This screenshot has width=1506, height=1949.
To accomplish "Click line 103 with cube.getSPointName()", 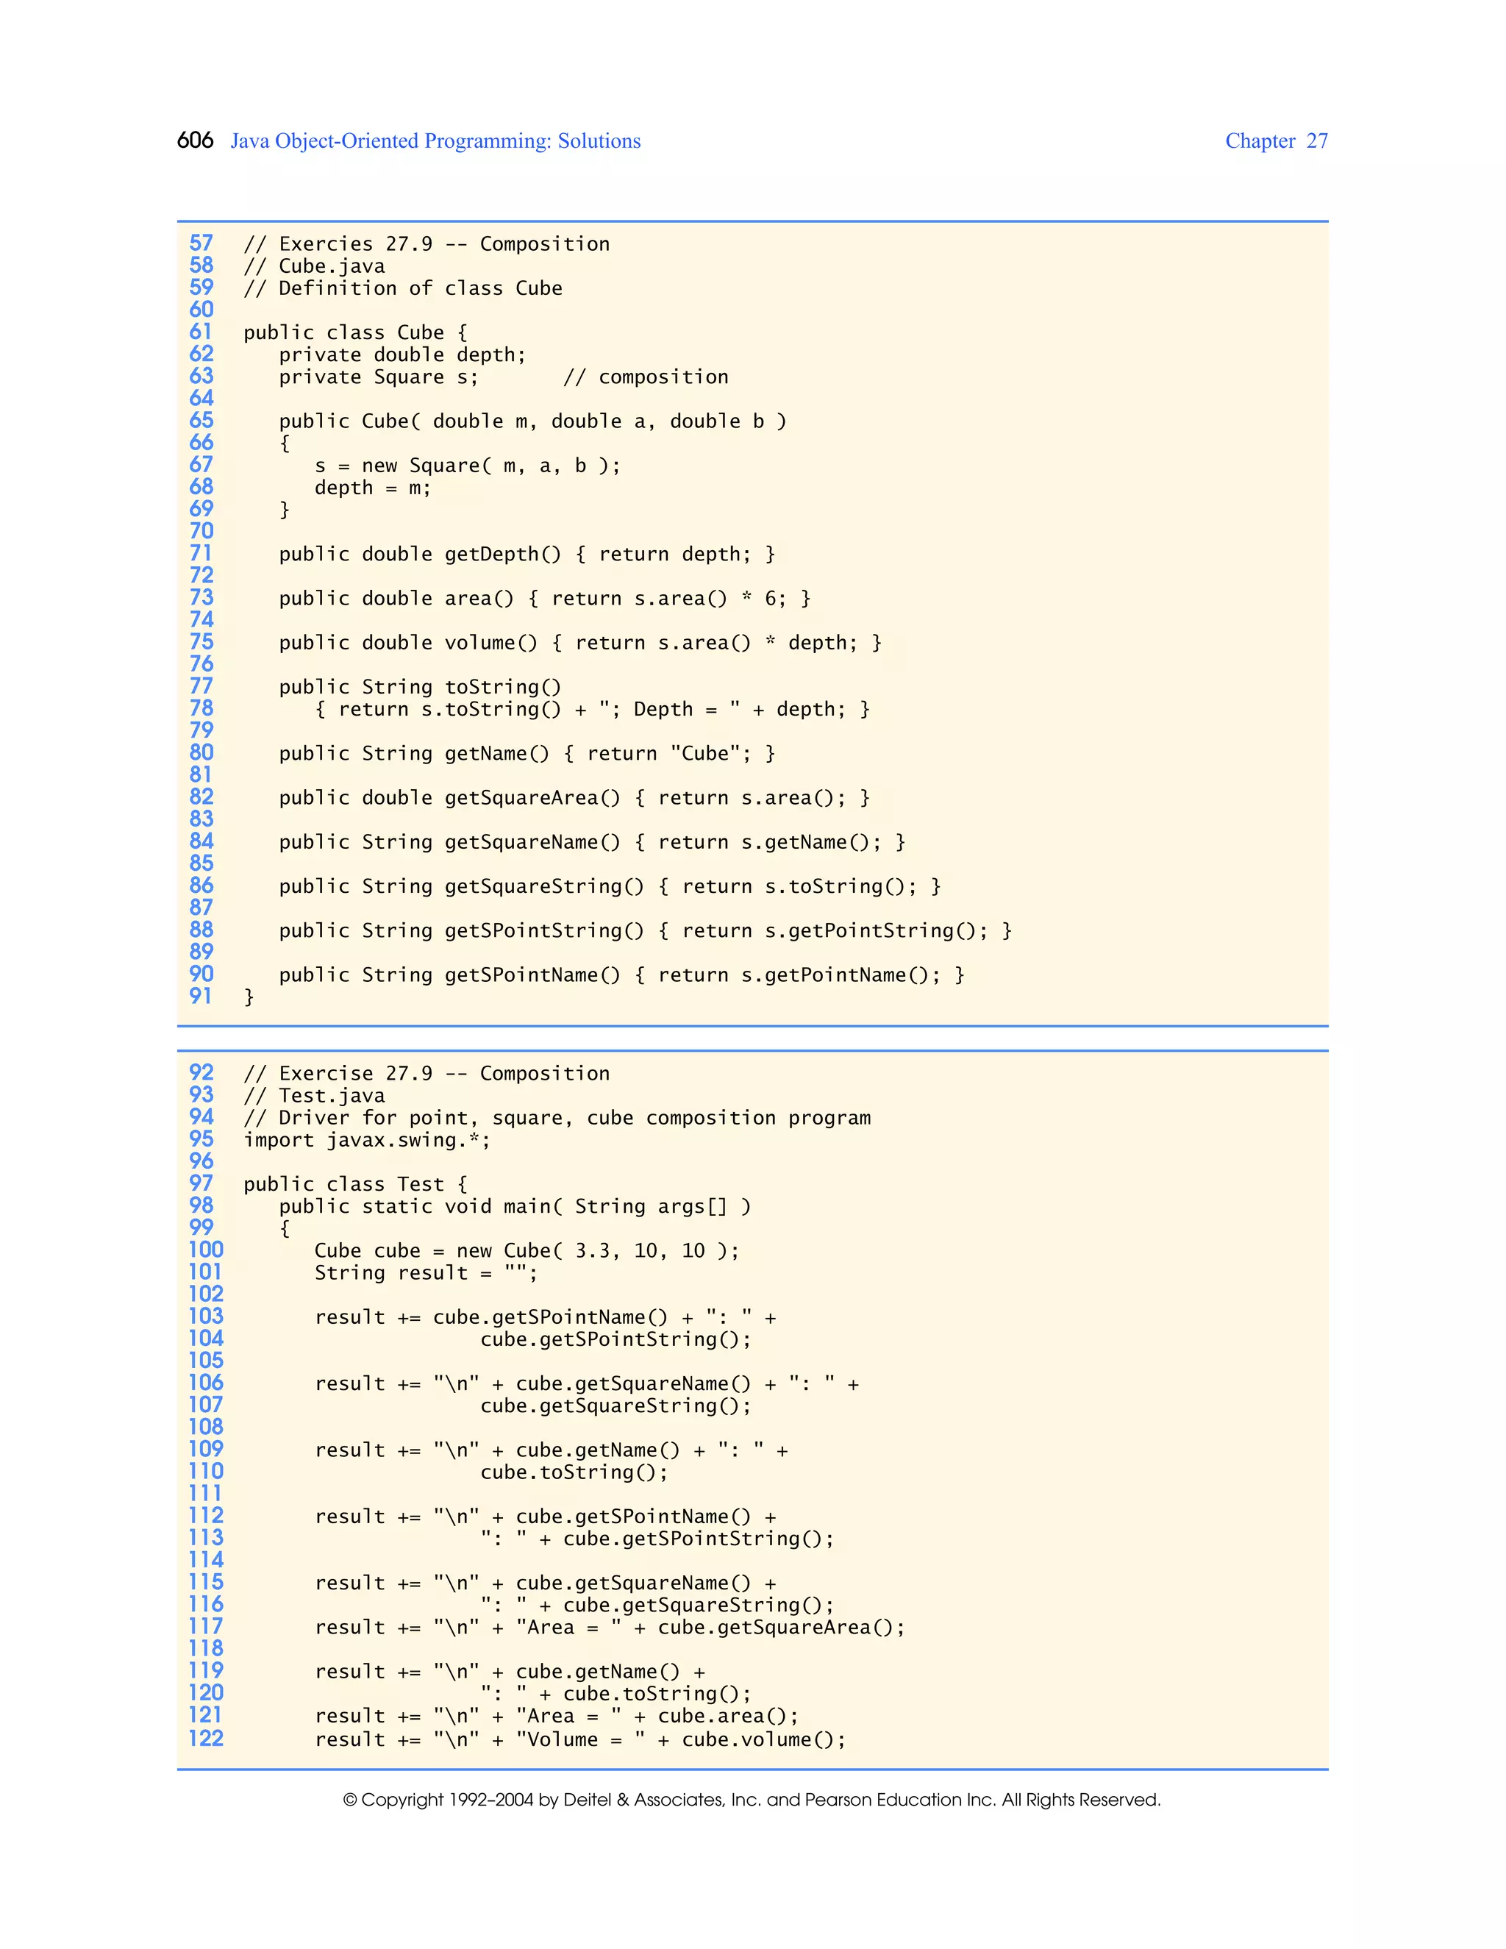I will tap(545, 1317).
